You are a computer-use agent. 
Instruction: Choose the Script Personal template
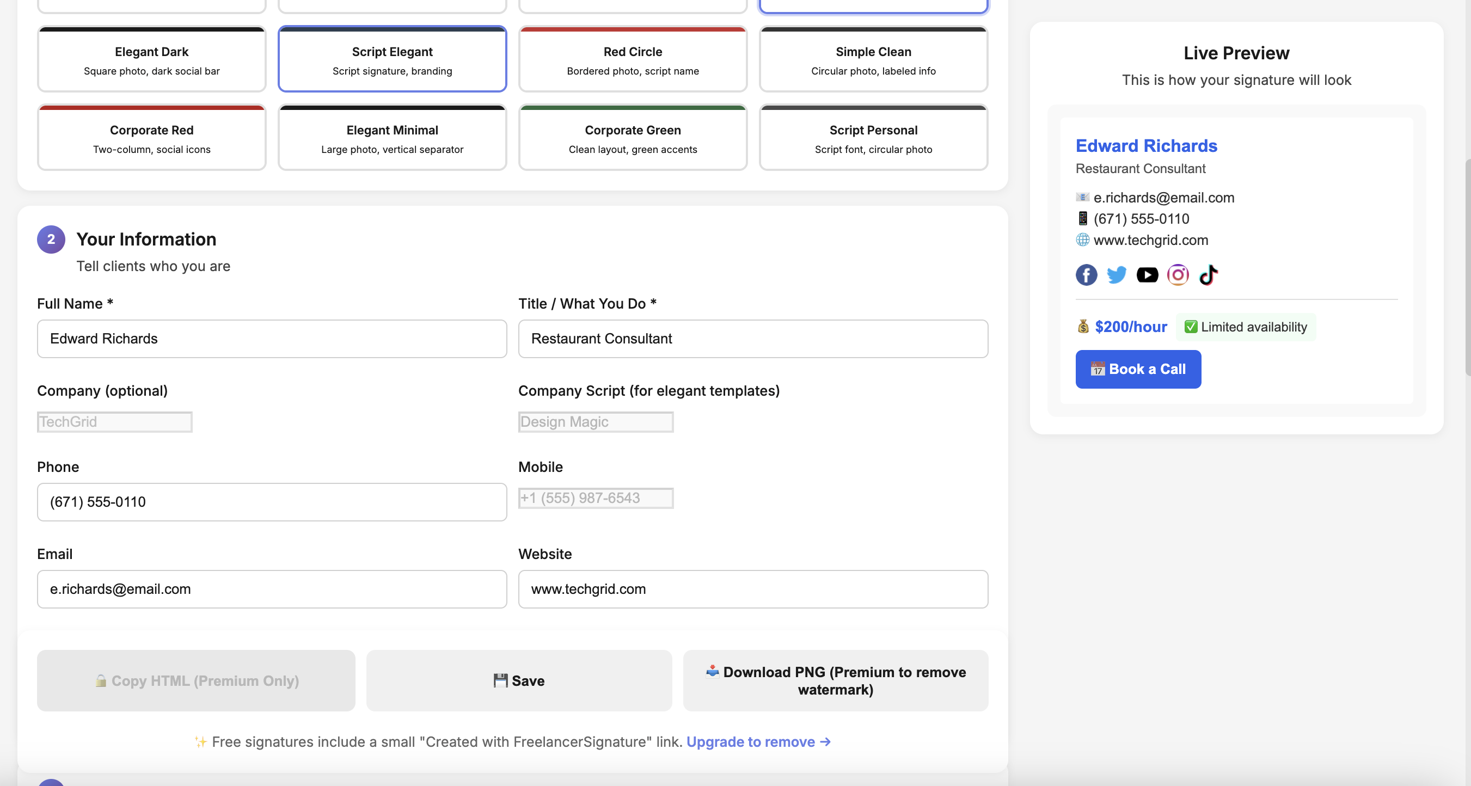[x=873, y=137]
